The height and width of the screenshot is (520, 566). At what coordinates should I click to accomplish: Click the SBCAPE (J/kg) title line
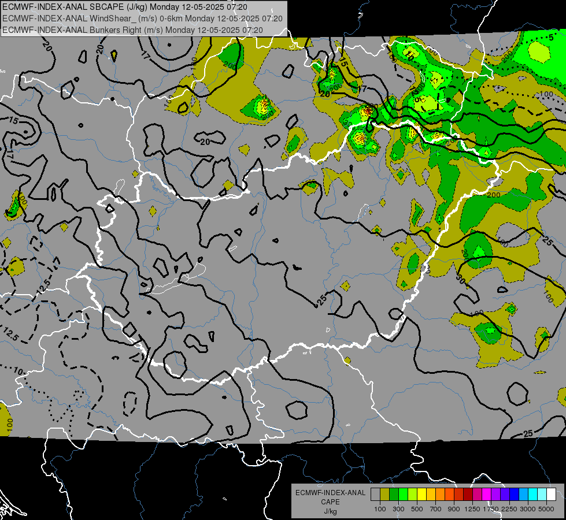[125, 7]
